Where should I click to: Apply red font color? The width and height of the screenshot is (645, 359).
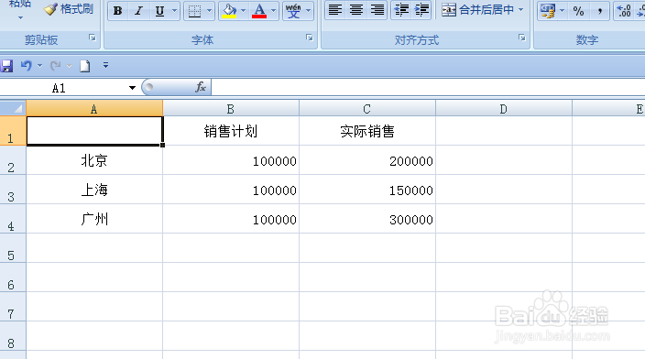[259, 11]
